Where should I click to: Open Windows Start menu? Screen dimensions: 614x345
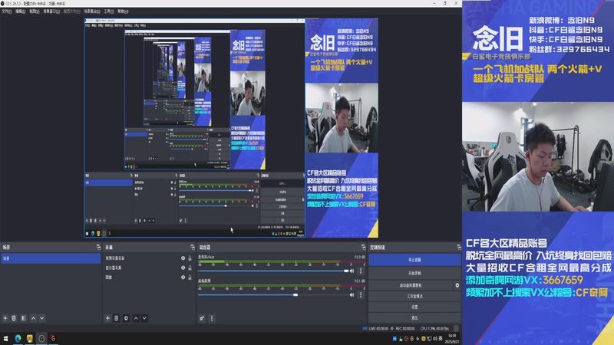point(5,338)
